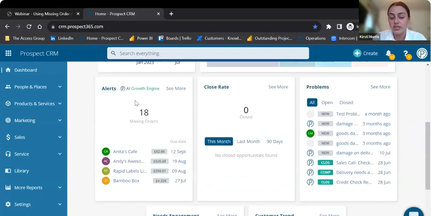Image resolution: width=431 pixels, height=216 pixels.
Task: Open the chat widget bubble
Action: click(x=414, y=212)
